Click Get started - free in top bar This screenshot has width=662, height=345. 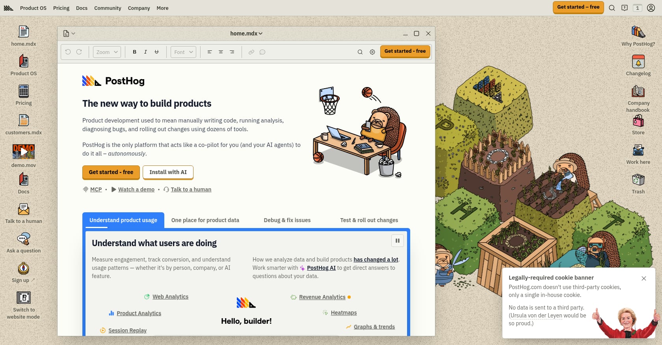[578, 7]
